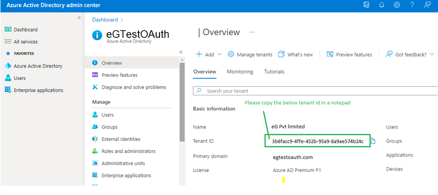Switch to the Tutorials tab

pos(274,72)
